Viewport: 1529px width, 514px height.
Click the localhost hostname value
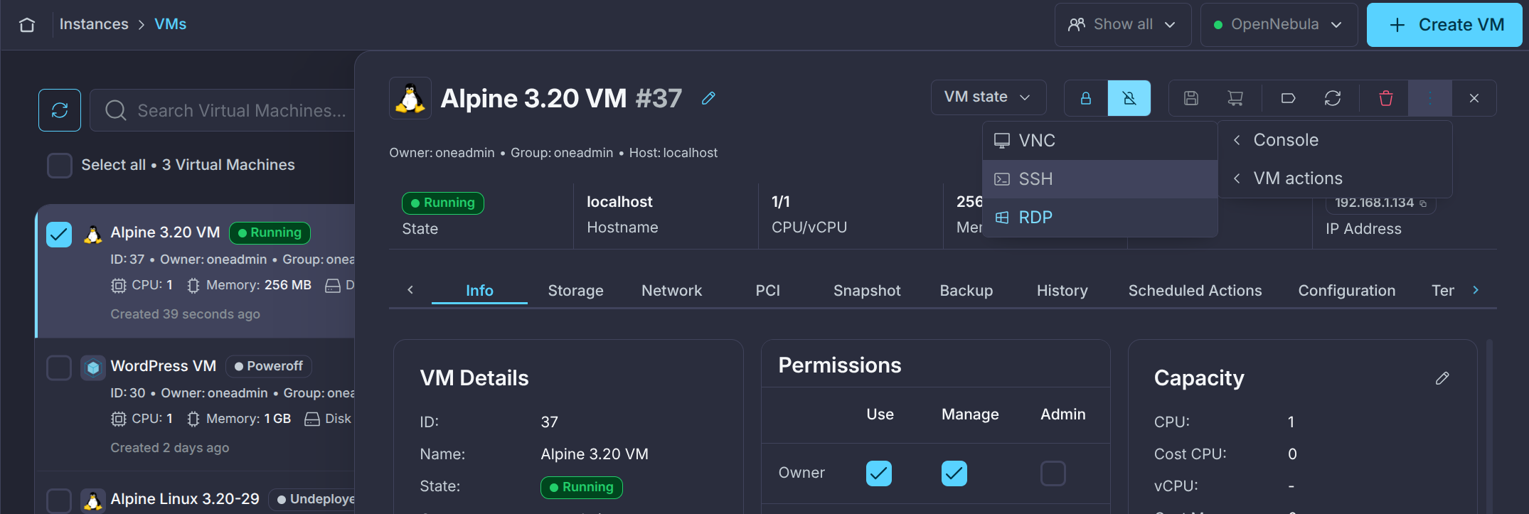click(619, 202)
